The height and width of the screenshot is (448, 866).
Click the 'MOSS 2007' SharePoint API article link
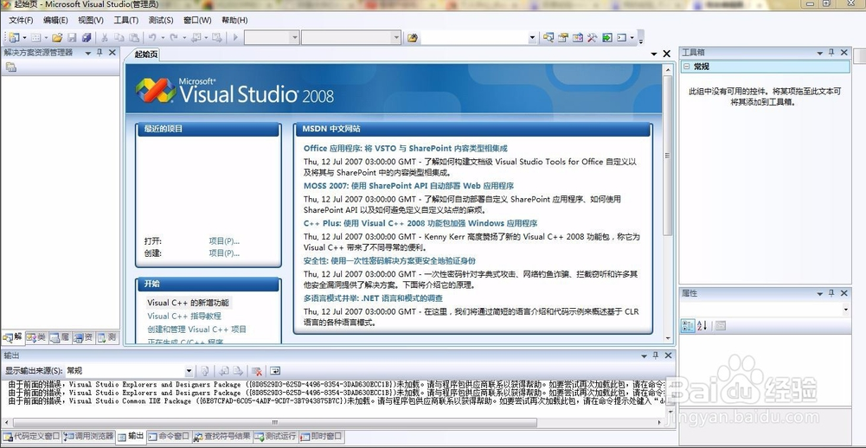(x=408, y=185)
